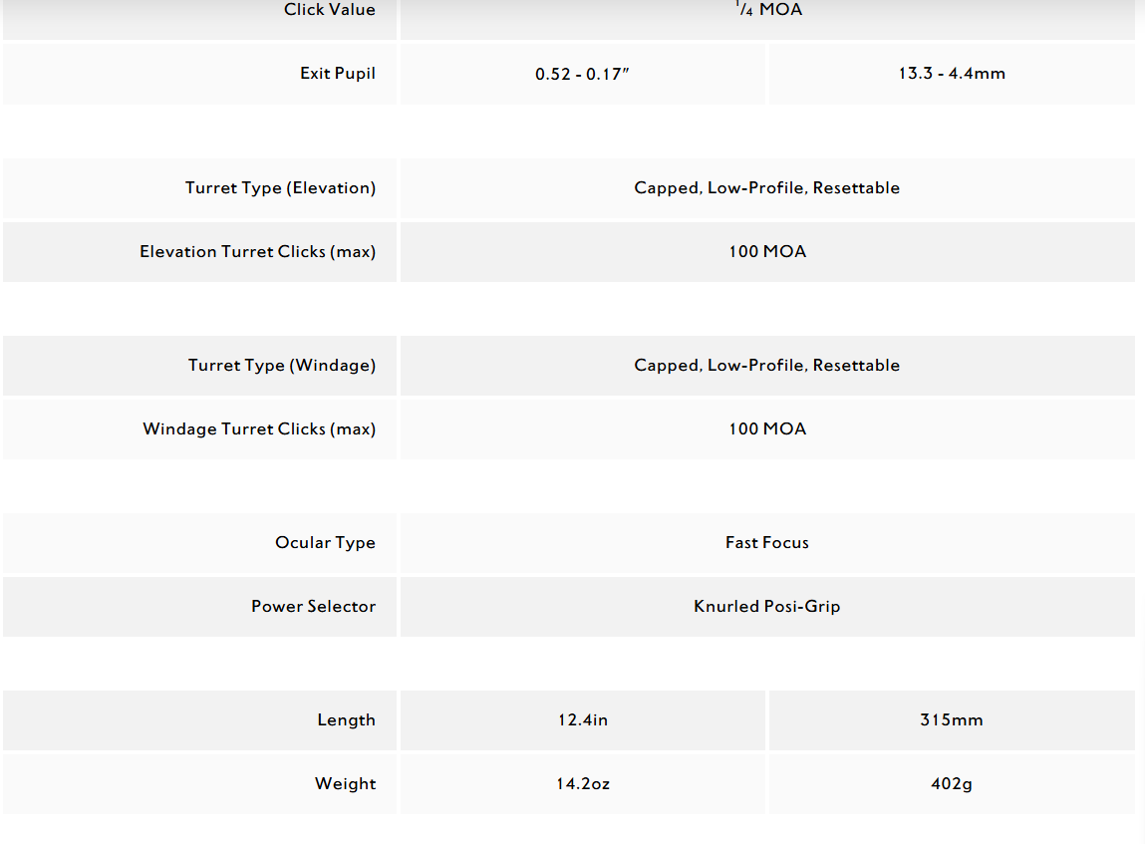Click the Turret Type (Elevation) label
Image resolution: width=1145 pixels, height=844 pixels.
[x=280, y=188]
